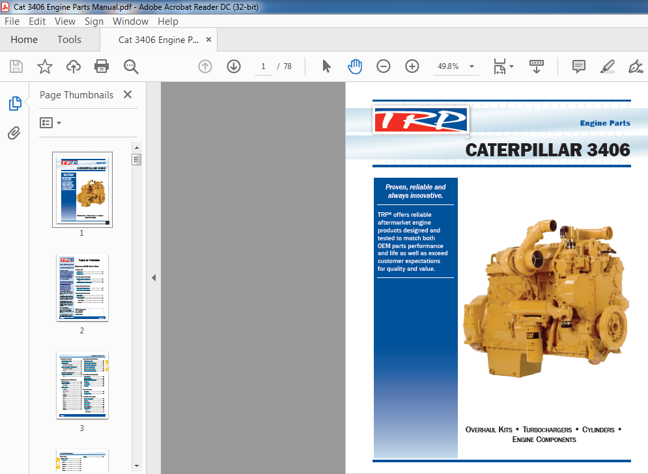The image size is (648, 474).
Task: Click 'Overhaul Kits' text at page bottom
Action: click(488, 430)
